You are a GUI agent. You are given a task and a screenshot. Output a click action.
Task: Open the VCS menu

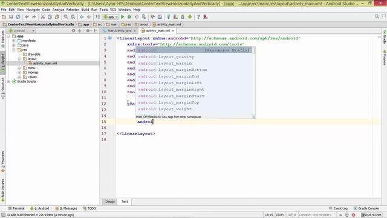(x=113, y=10)
